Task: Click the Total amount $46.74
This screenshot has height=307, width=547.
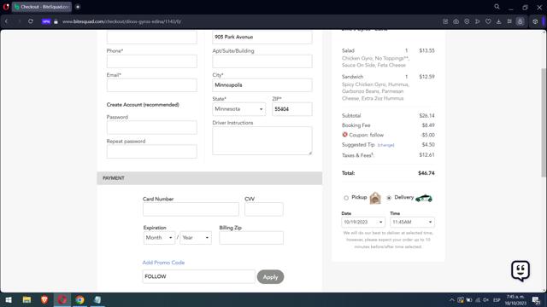Action: coord(426,173)
